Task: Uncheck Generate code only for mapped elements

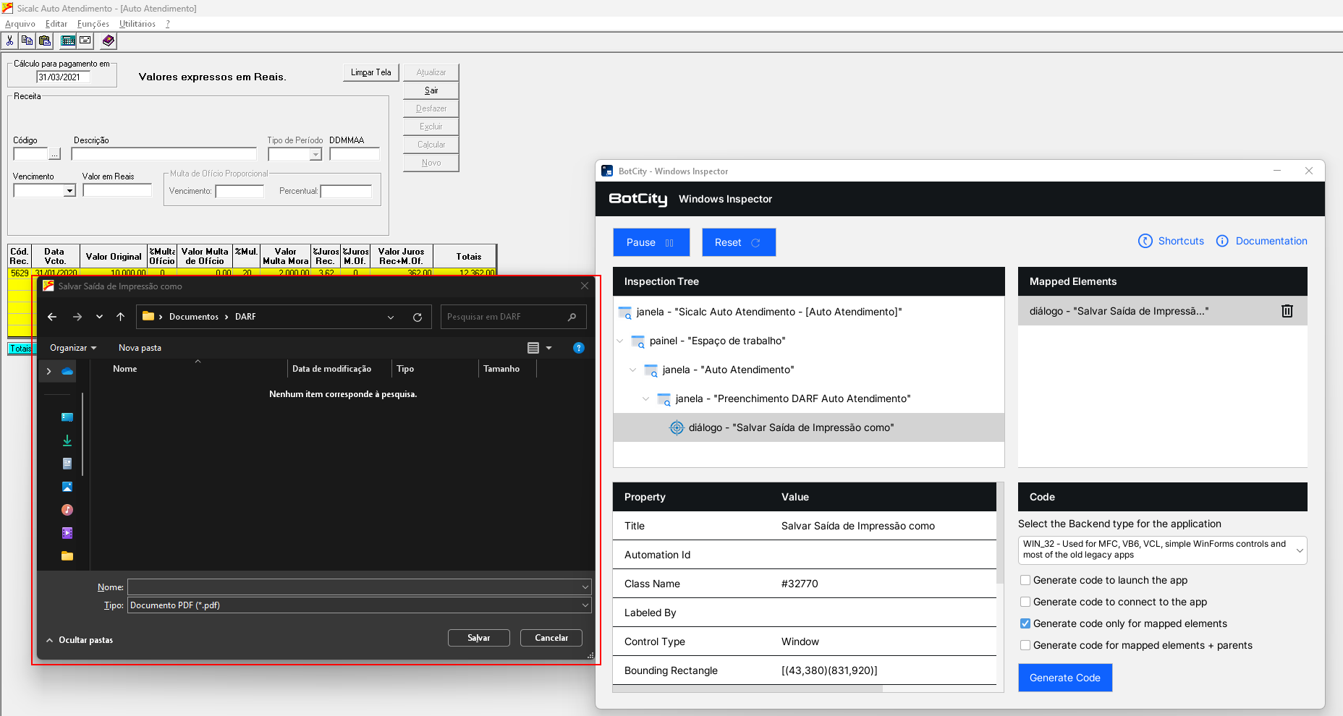Action: 1025,623
